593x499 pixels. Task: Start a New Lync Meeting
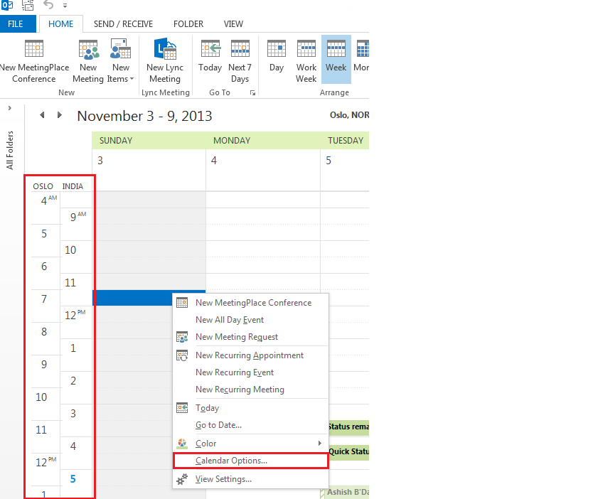click(x=165, y=61)
